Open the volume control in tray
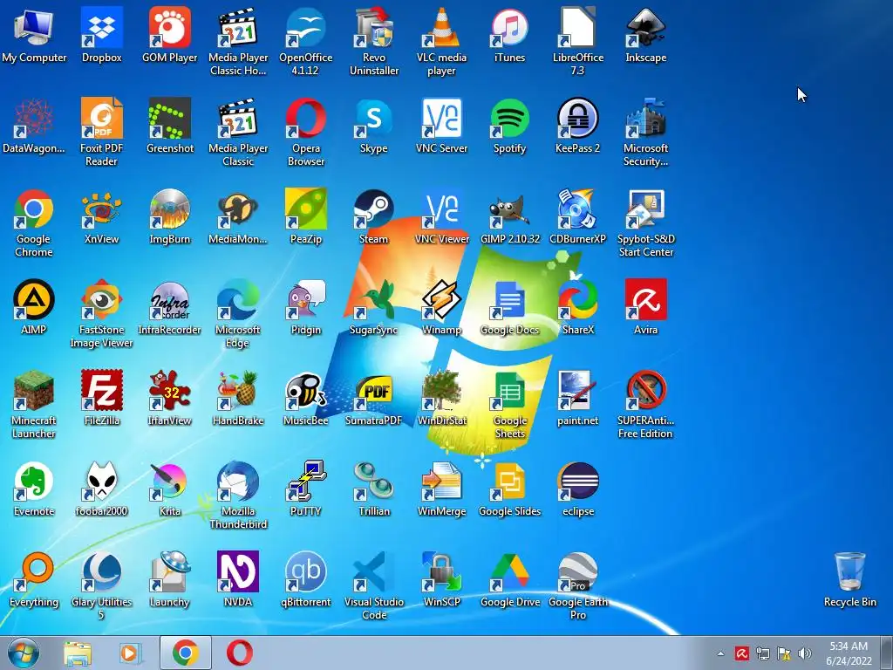Viewport: 893px width, 670px height. 805,653
